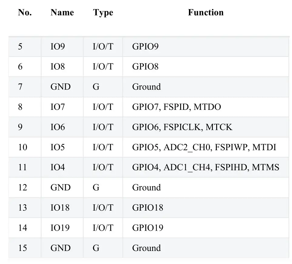Click "GPIO6, FSPICLK, MTCK" function text
The height and width of the screenshot is (264, 292).
(x=182, y=127)
